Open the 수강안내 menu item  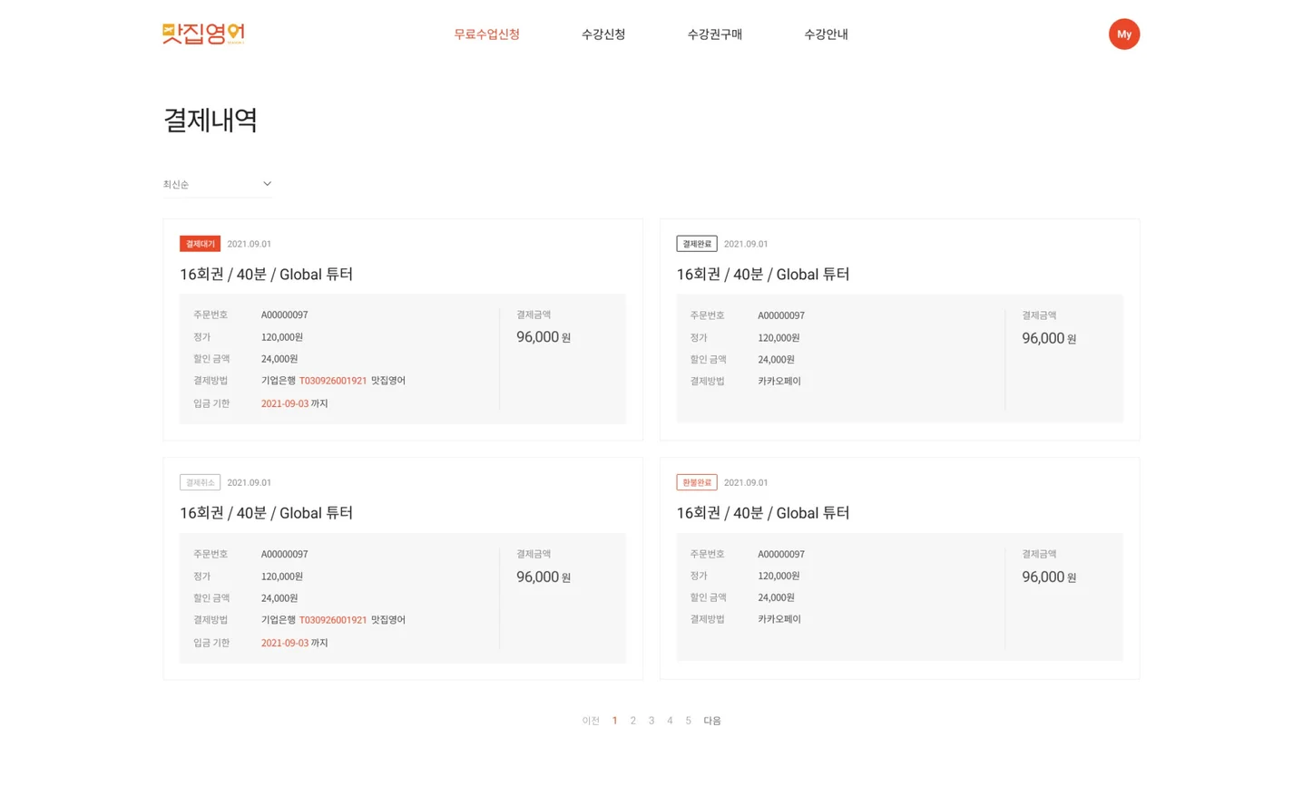tap(826, 34)
